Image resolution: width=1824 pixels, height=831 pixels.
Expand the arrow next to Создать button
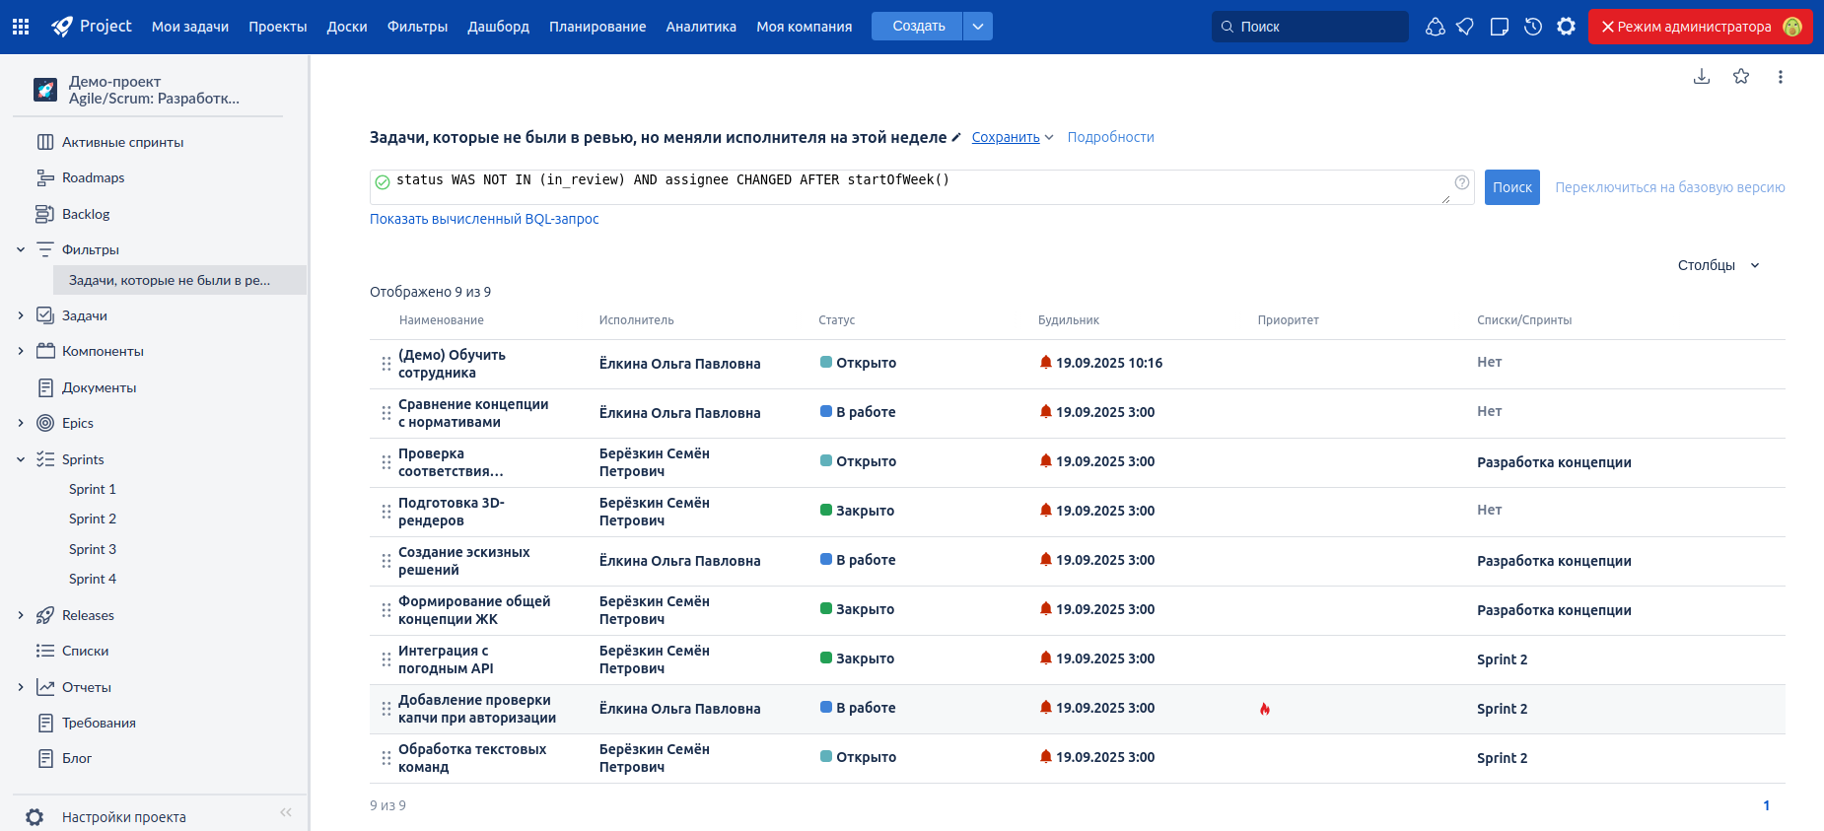(978, 27)
